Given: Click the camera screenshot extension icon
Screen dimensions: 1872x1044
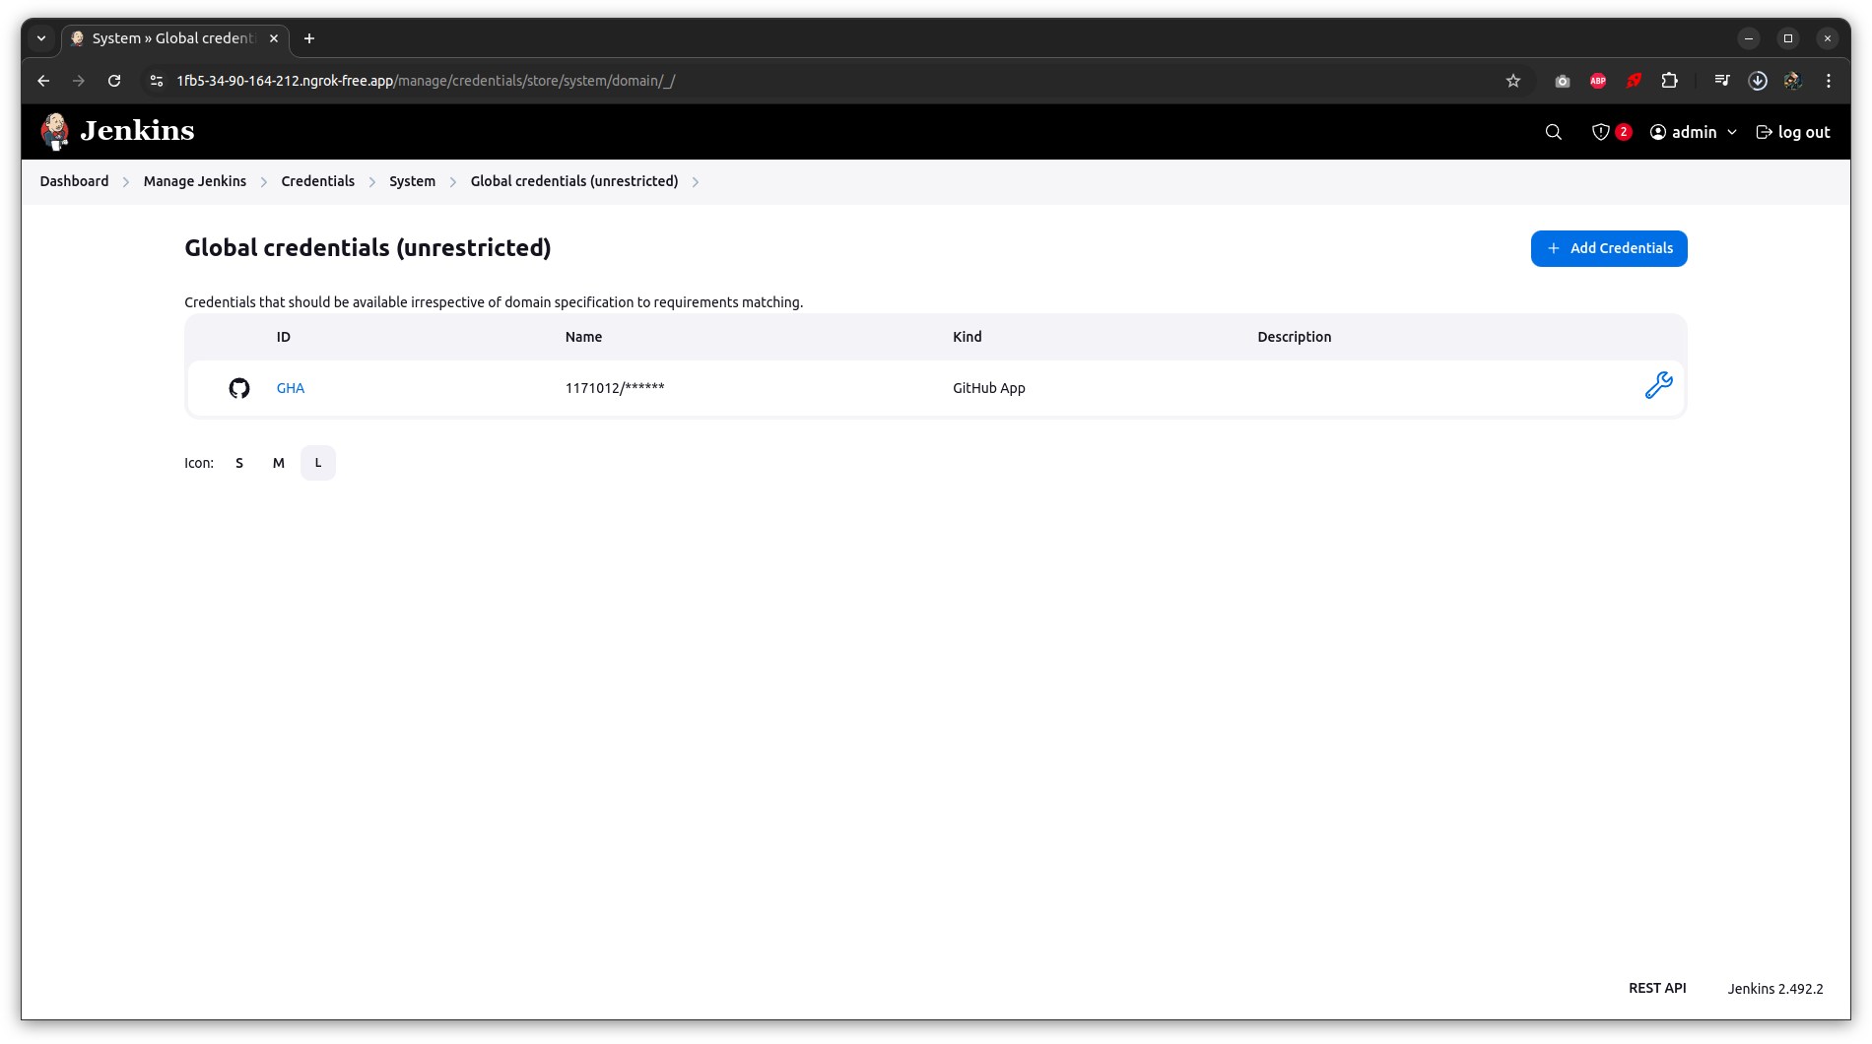Looking at the screenshot, I should [1563, 81].
